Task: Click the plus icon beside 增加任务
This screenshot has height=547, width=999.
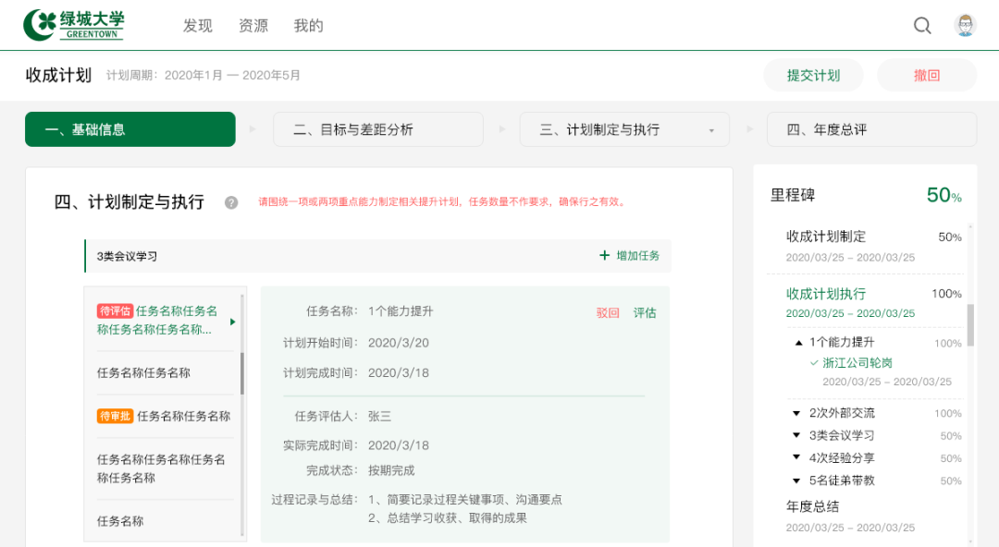Action: pyautogui.click(x=605, y=256)
